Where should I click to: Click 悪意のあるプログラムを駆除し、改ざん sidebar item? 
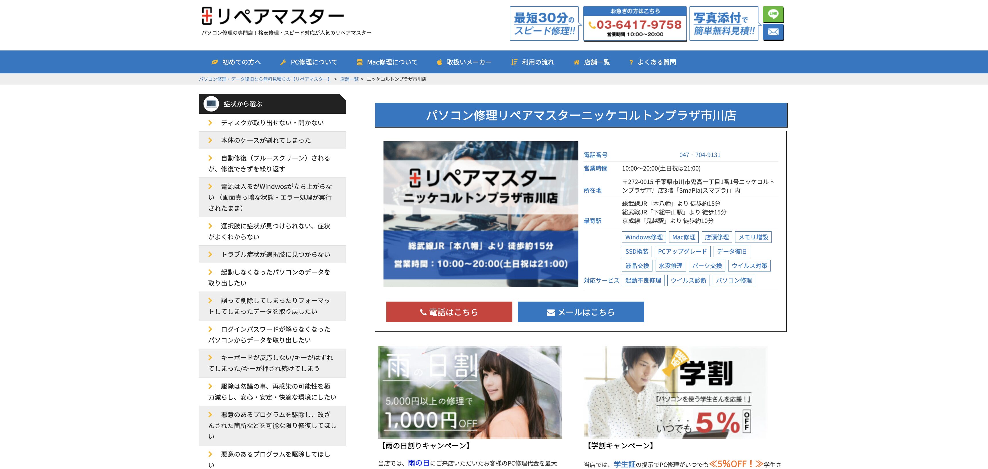click(x=272, y=425)
